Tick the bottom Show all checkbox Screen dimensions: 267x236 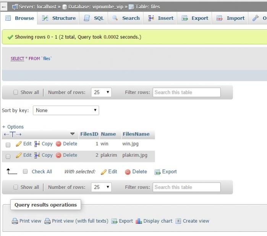pyautogui.click(x=16, y=187)
